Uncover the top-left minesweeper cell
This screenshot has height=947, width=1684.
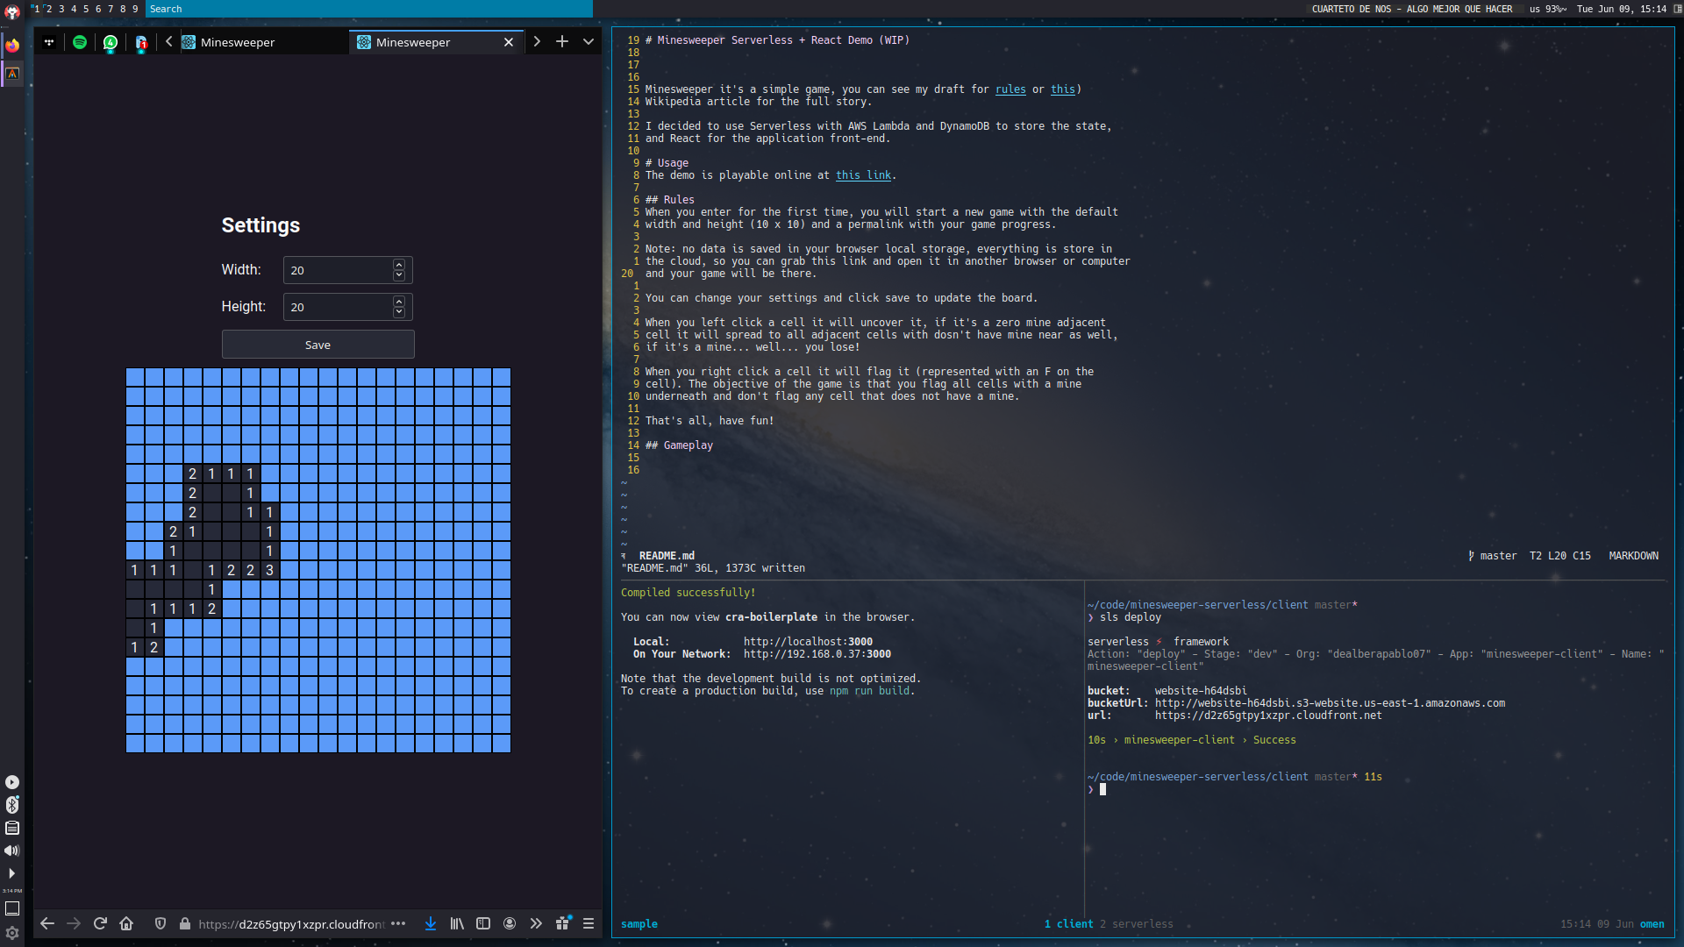(x=135, y=377)
